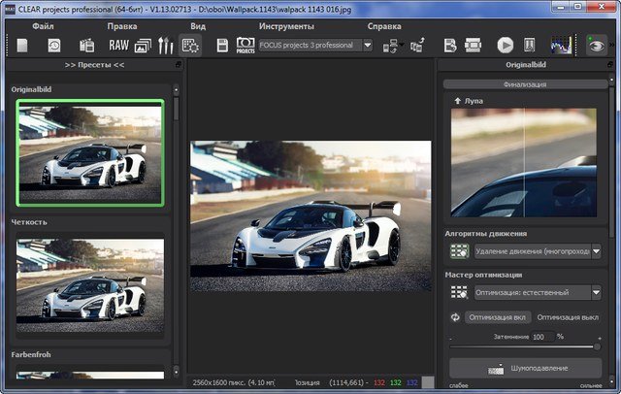
Task: Open the Инструменты menu
Action: (286, 26)
